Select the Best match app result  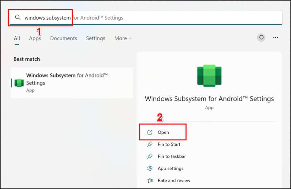pos(72,83)
